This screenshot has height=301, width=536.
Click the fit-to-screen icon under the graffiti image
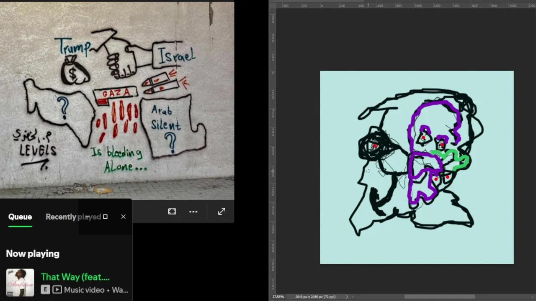click(x=172, y=212)
